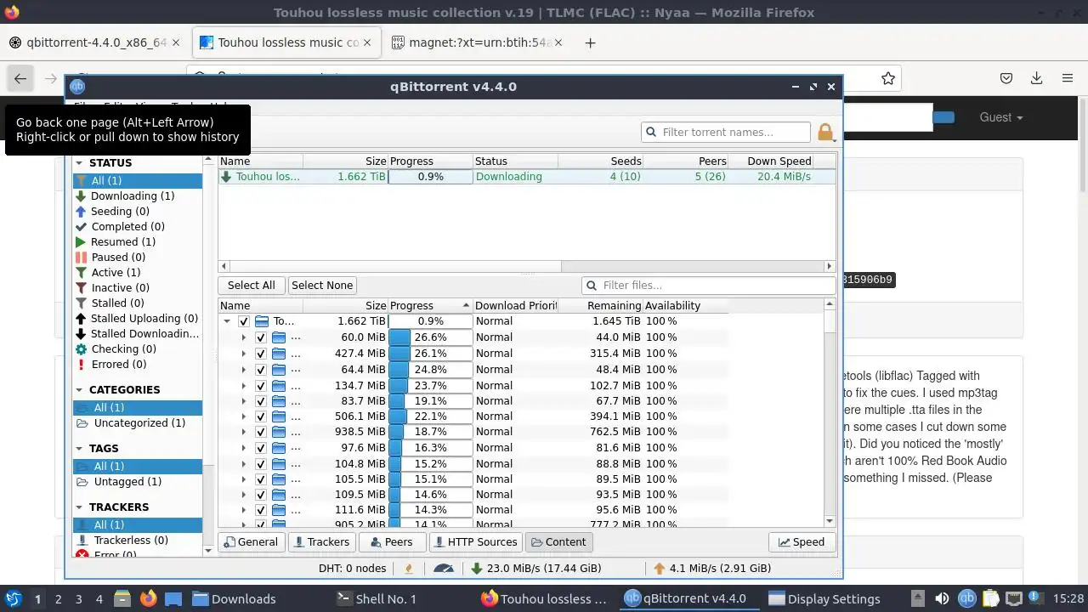The width and height of the screenshot is (1088, 612).
Task: Click the Select All button
Action: 251,285
